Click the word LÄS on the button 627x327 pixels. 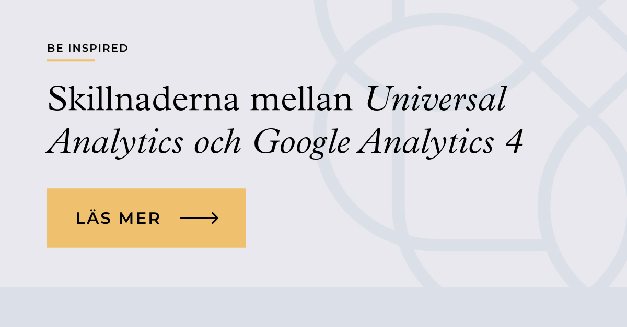(94, 219)
